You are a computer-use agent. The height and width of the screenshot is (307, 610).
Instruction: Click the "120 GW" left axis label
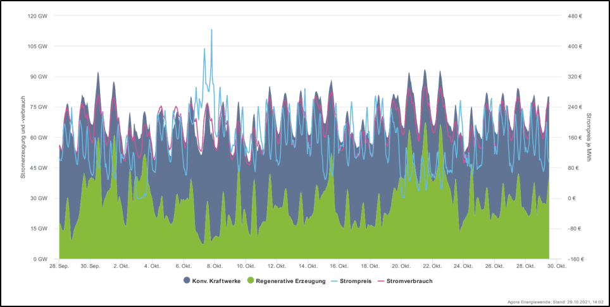[x=38, y=16]
